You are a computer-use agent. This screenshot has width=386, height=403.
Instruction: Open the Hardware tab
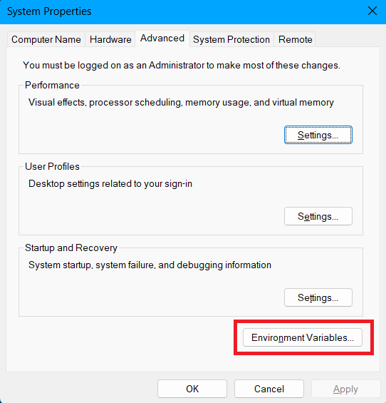pos(110,39)
